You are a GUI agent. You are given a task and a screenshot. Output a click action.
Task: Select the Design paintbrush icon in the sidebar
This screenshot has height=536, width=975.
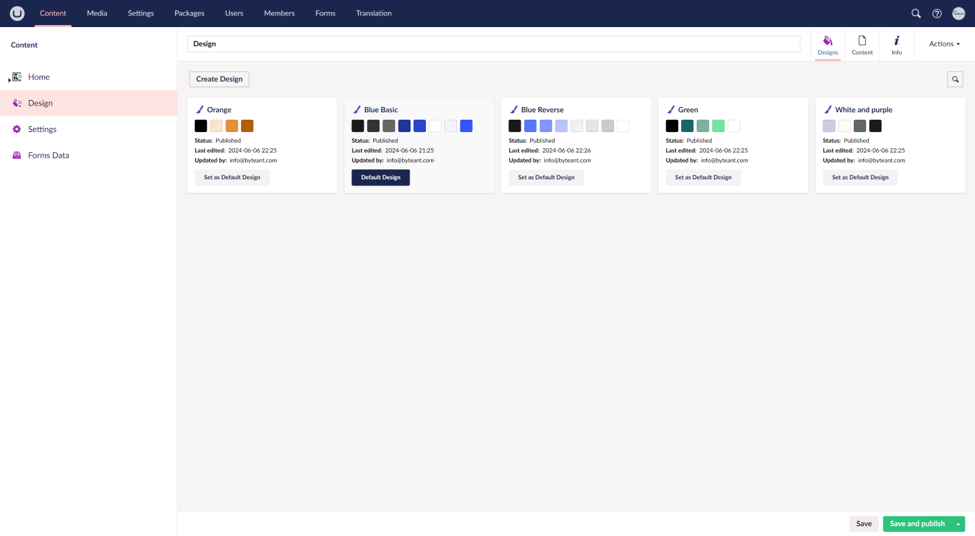coord(16,102)
